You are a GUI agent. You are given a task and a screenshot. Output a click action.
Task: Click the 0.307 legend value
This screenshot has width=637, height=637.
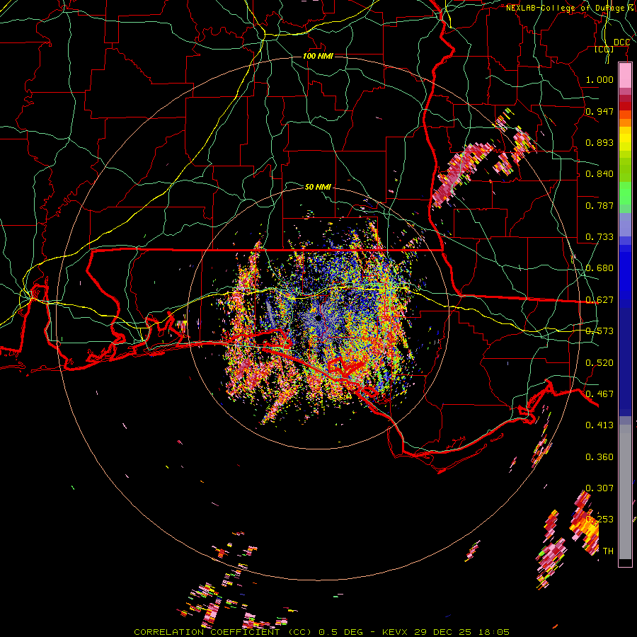(599, 488)
